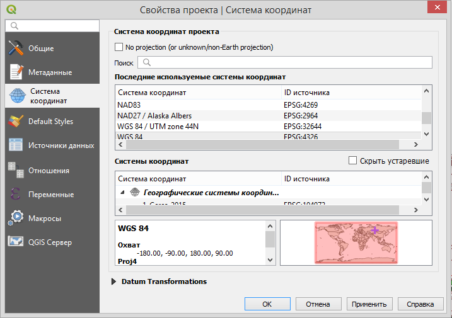Click the QGIS Сервер icon

(16, 242)
